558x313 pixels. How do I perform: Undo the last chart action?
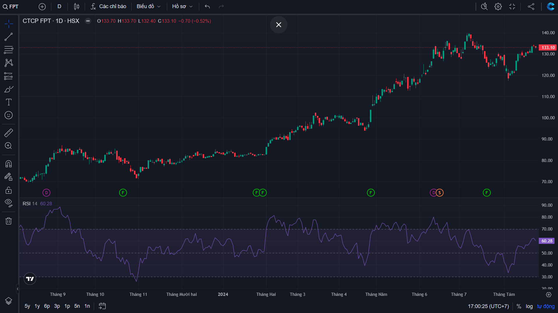(x=207, y=6)
